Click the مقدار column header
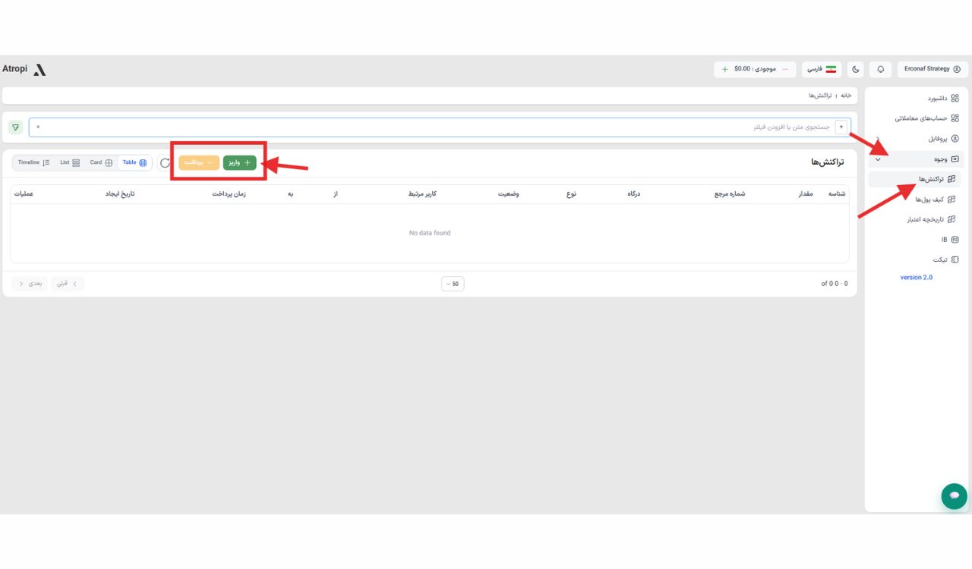972x569 pixels. (805, 194)
